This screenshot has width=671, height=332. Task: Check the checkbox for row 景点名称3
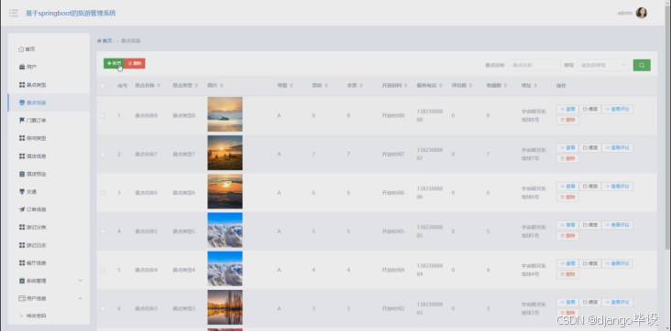point(103,308)
